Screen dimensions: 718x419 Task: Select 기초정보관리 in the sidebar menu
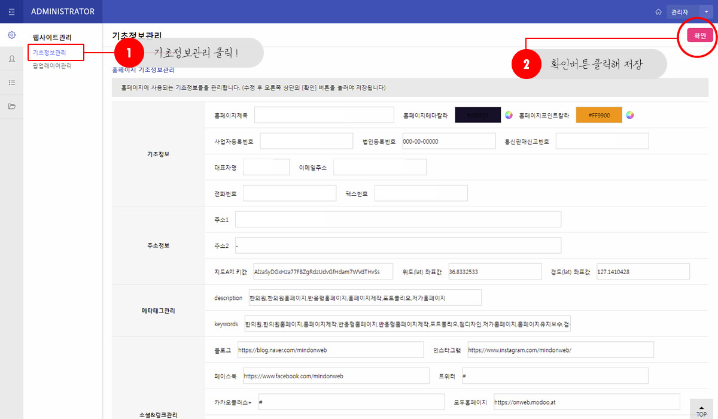[49, 53]
